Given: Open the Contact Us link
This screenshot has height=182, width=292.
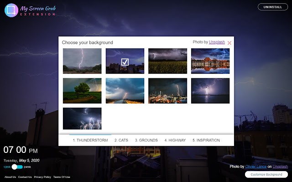Looking at the screenshot, I should 25,177.
